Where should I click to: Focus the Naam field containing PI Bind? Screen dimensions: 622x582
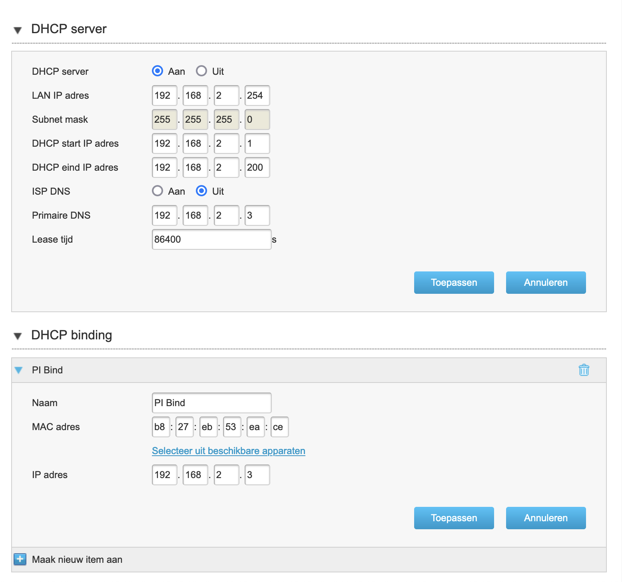pos(211,403)
